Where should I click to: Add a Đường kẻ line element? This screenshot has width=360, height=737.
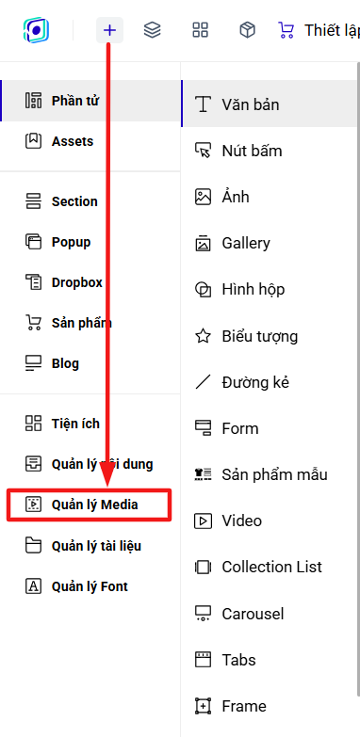[x=270, y=381]
